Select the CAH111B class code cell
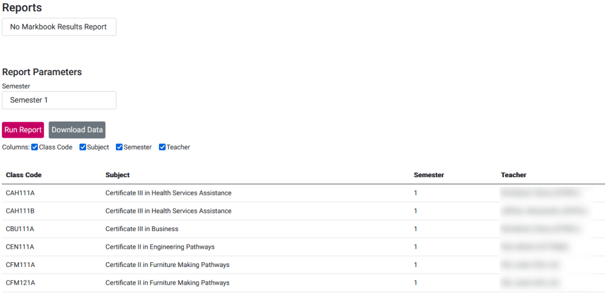Screen dimensions: 605x293 pos(20,211)
